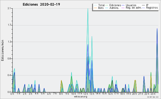Click the '0 h' x-axis label
The height and width of the screenshot is (99, 161).
coord(12,94)
